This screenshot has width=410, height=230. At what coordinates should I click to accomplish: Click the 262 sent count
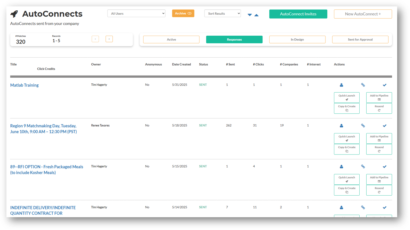click(x=229, y=126)
